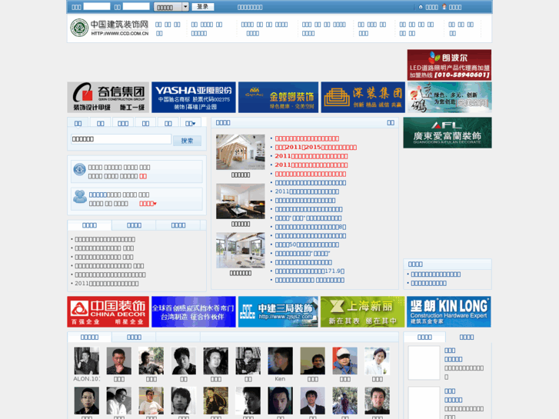This screenshot has height=419, width=559.
Task: Open designer photo wearing a white cap
Action: [344, 361]
